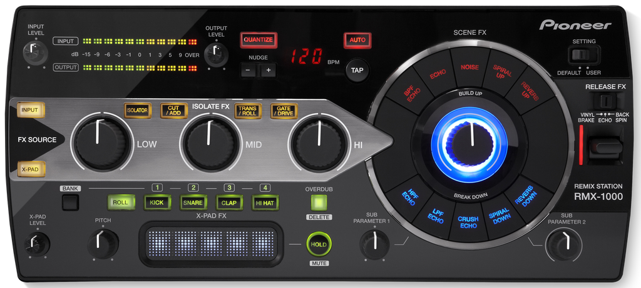This screenshot has width=641, height=288.
Task: Click the NUDGE plus button
Action: point(268,70)
